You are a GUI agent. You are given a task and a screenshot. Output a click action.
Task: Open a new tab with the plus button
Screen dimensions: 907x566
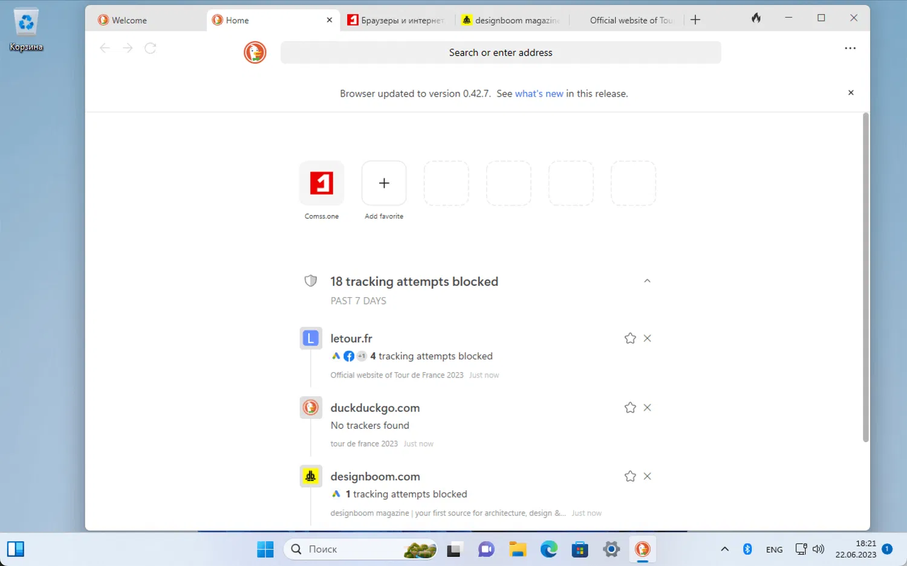tap(695, 20)
